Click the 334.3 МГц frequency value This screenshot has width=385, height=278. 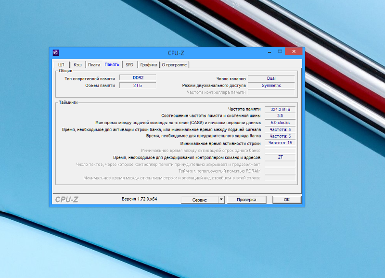click(x=280, y=110)
